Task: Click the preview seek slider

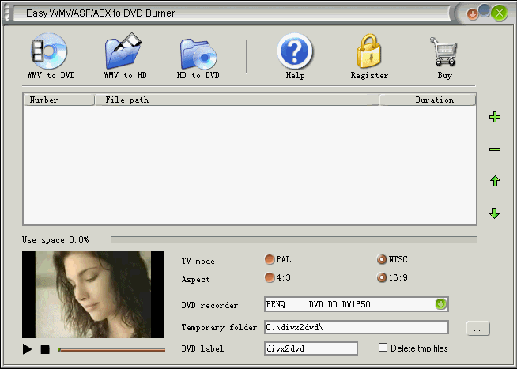Action: coord(111,350)
